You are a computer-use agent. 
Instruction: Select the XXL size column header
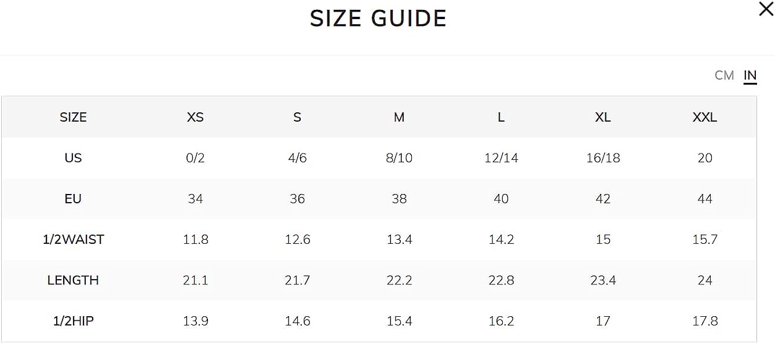705,117
